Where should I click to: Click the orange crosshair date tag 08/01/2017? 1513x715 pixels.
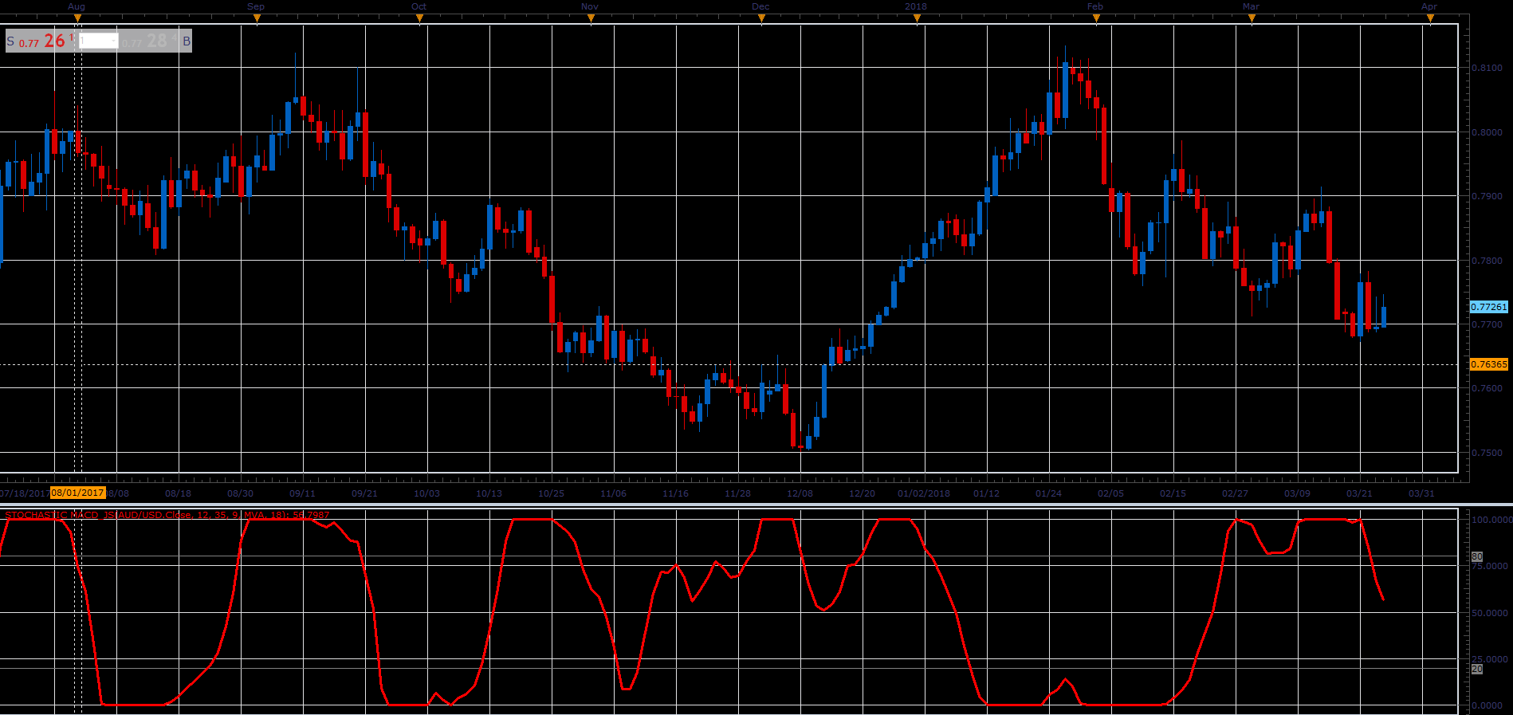[x=78, y=493]
